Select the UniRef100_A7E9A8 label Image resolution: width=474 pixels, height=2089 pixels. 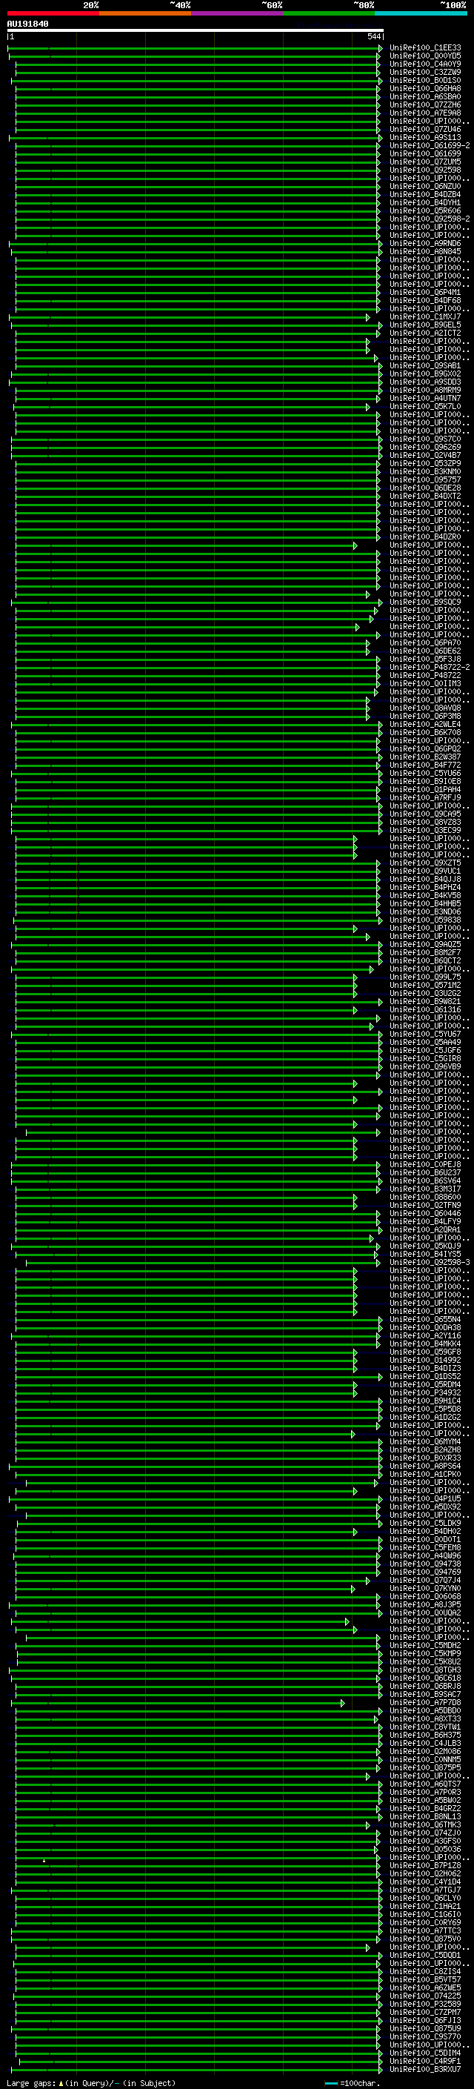424,113
